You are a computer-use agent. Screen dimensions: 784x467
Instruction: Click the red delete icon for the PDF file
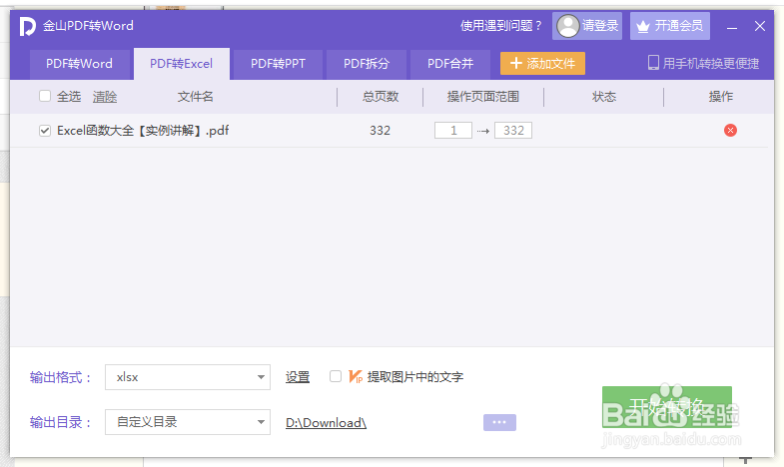(x=730, y=131)
